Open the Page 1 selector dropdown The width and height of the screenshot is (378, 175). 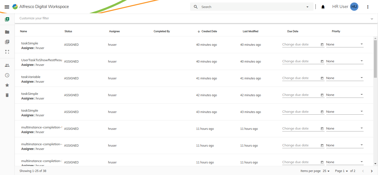(341, 171)
